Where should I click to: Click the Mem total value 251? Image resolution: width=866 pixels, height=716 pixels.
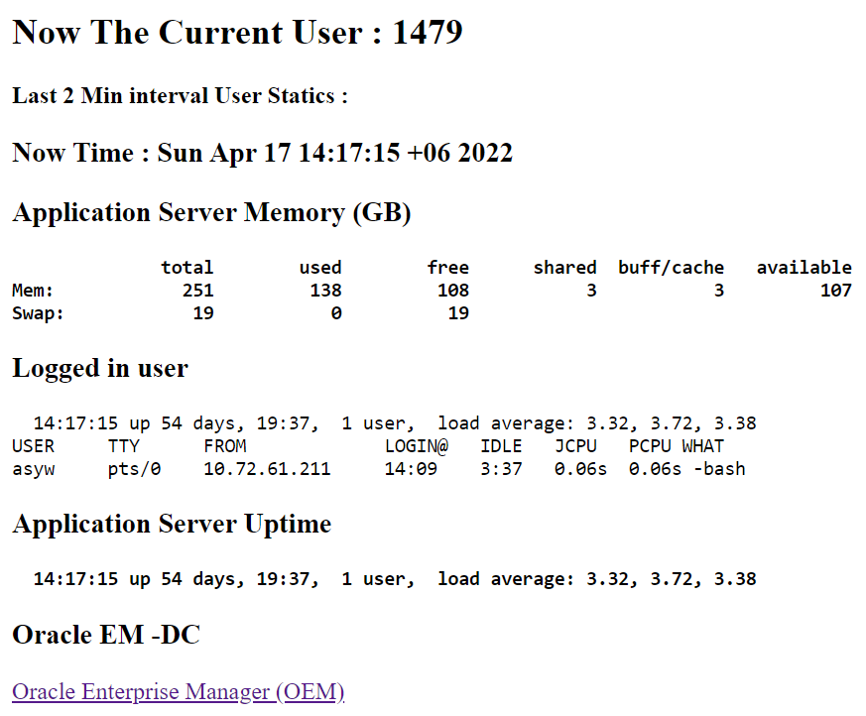pyautogui.click(x=198, y=291)
